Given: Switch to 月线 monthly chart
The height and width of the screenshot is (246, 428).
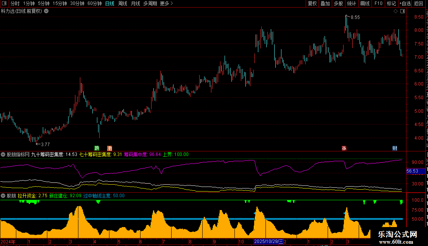Looking at the screenshot, I should pos(135,3).
